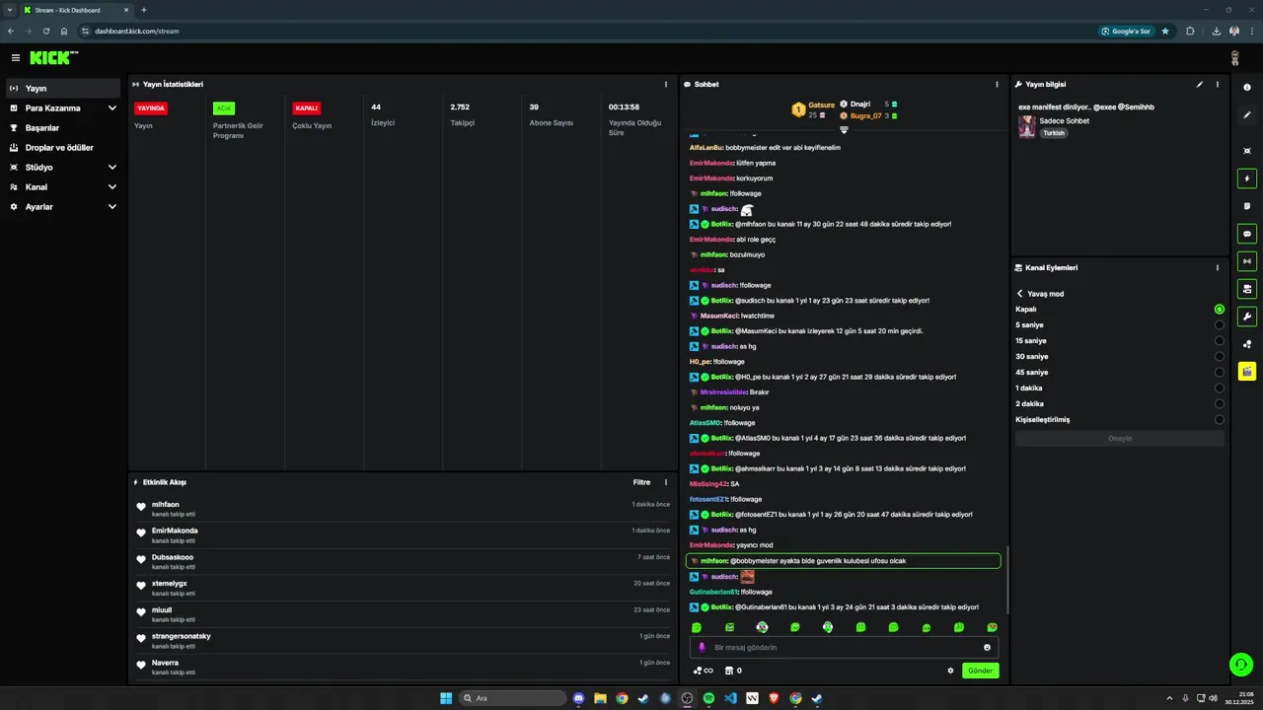
Task: Click the pencil edit icon in Yayın bilgisi
Action: tap(1200, 85)
